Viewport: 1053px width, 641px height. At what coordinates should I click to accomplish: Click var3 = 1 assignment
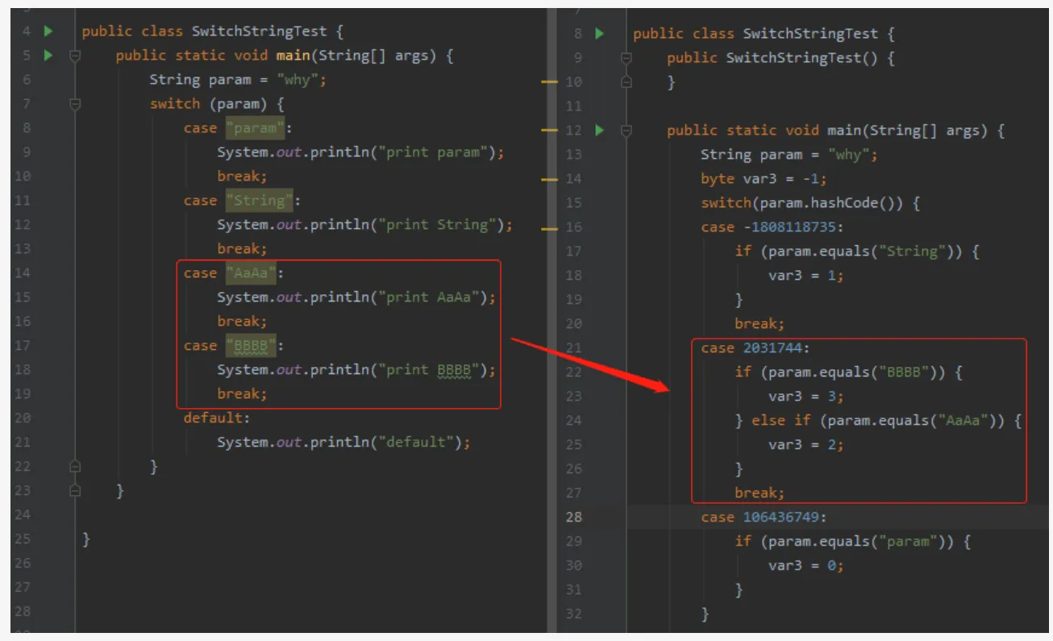pyautogui.click(x=806, y=276)
